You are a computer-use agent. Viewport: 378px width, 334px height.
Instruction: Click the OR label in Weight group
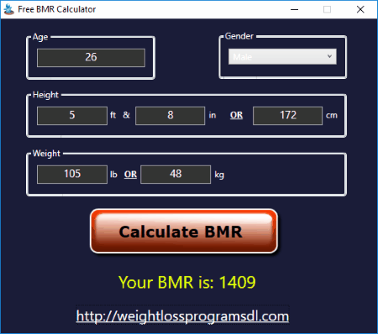coord(130,175)
